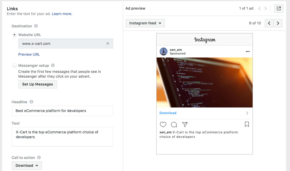
Task: Click xen_em profile avatar in preview
Action: click(164, 51)
